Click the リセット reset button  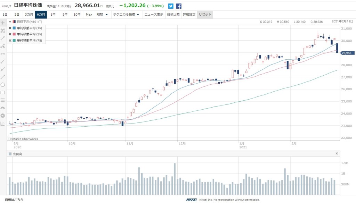[204, 15]
